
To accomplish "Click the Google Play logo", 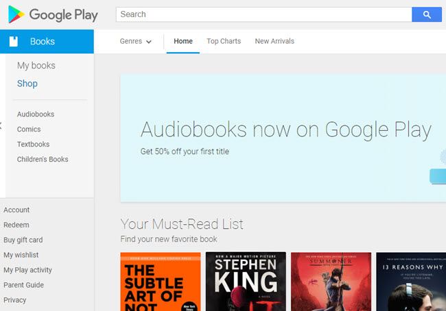I will [53, 14].
